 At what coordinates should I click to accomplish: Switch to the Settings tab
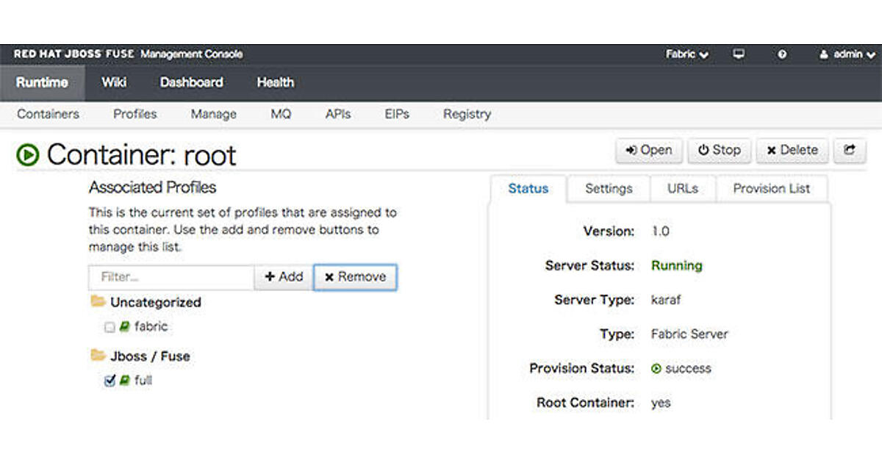coord(609,189)
